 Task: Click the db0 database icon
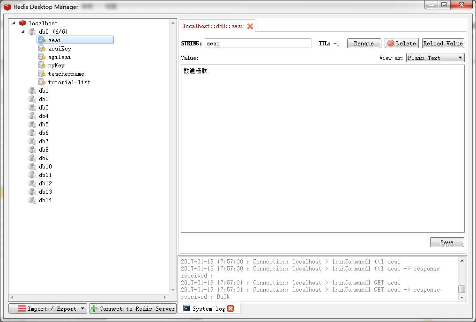(x=32, y=31)
